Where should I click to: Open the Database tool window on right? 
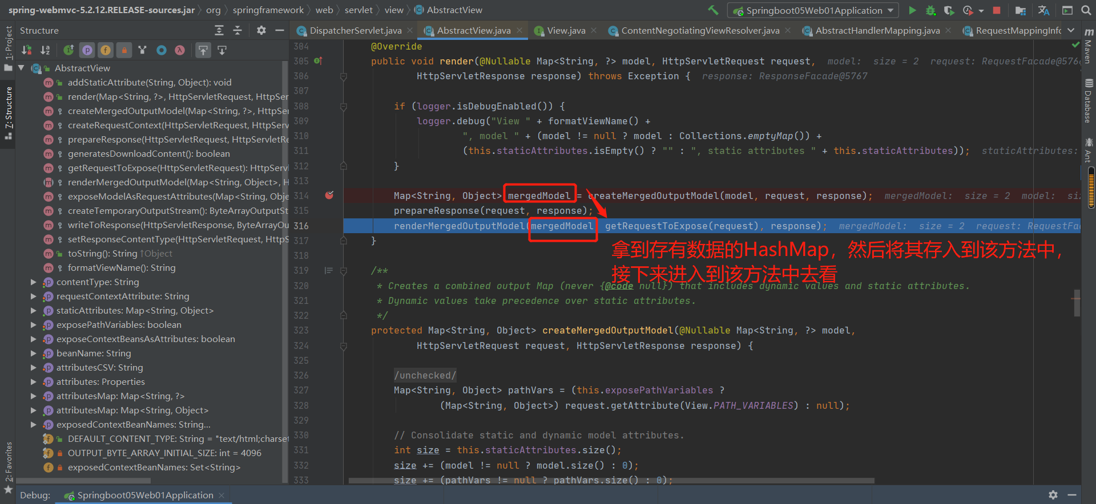pyautogui.click(x=1089, y=101)
